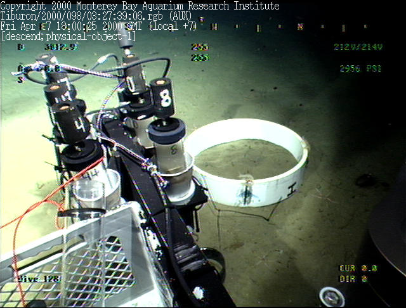This screenshot has height=308, width=406.
Task: Click the 'N' compass heading marker
Action: pos(300,27)
